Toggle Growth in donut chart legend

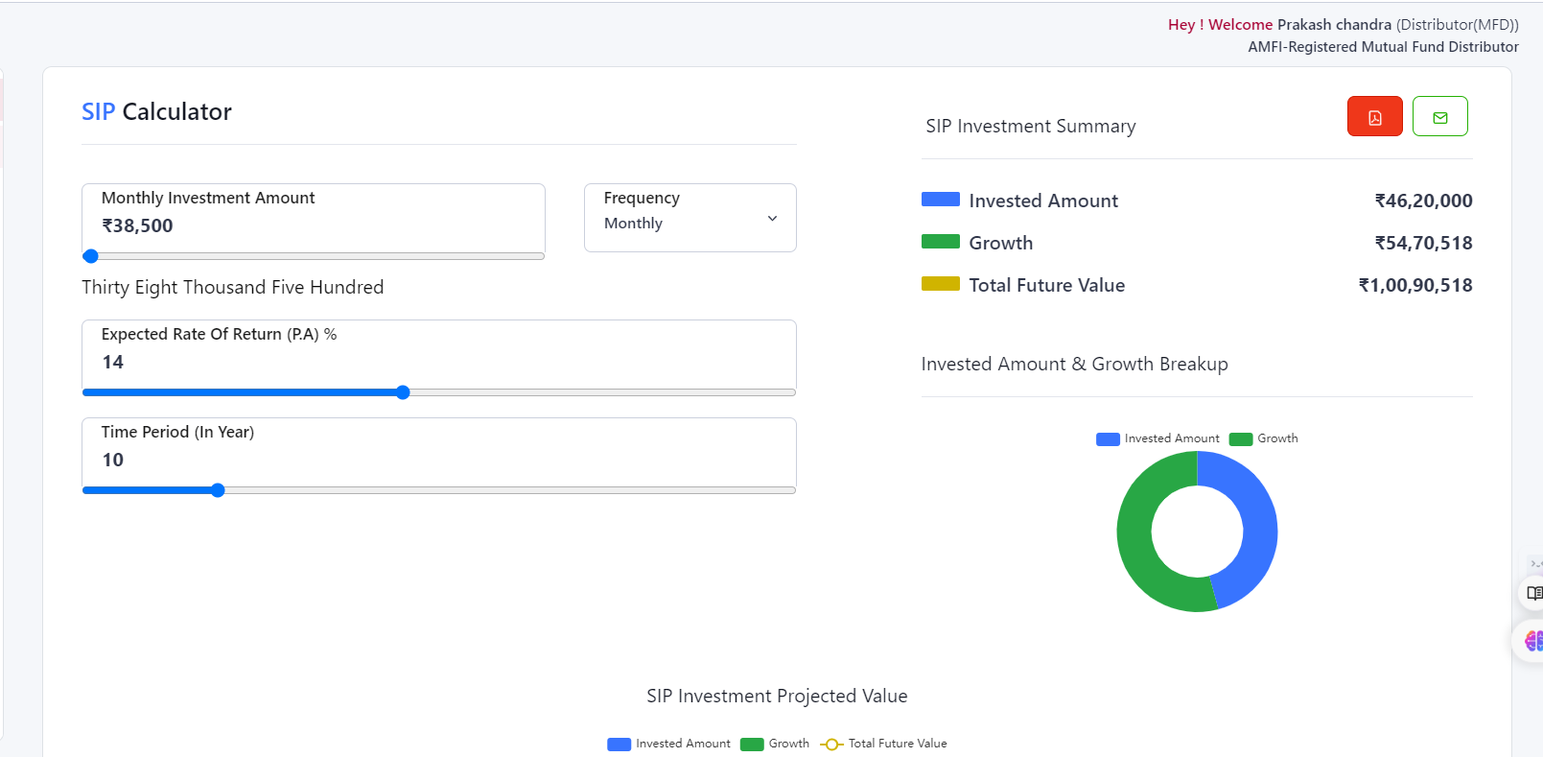1264,438
